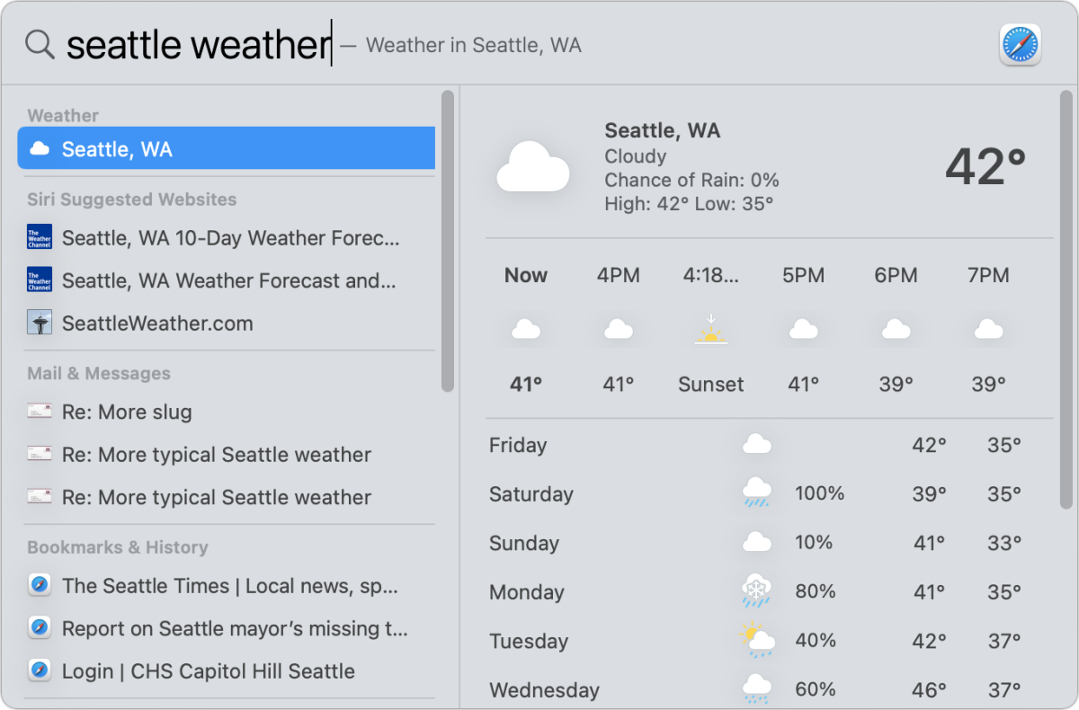Click the Space Needle icon for SeattleWeather.com
This screenshot has width=1079, height=710.
click(40, 323)
